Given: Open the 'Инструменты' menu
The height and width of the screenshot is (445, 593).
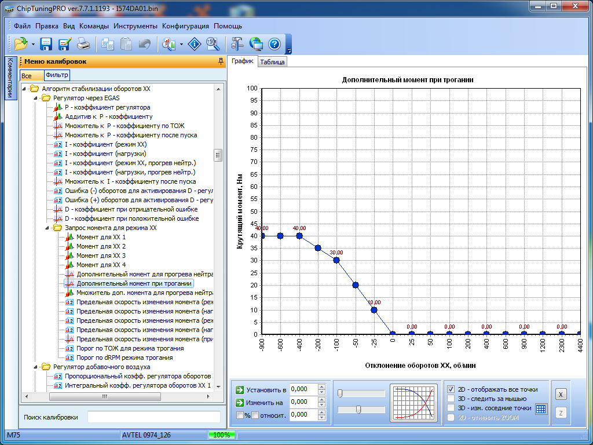Looking at the screenshot, I should 135,26.
